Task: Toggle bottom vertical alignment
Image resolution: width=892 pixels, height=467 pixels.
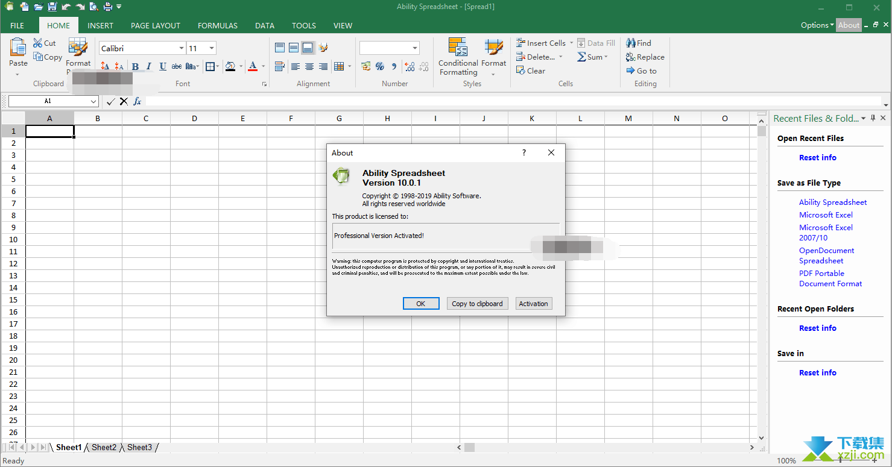Action: point(308,48)
